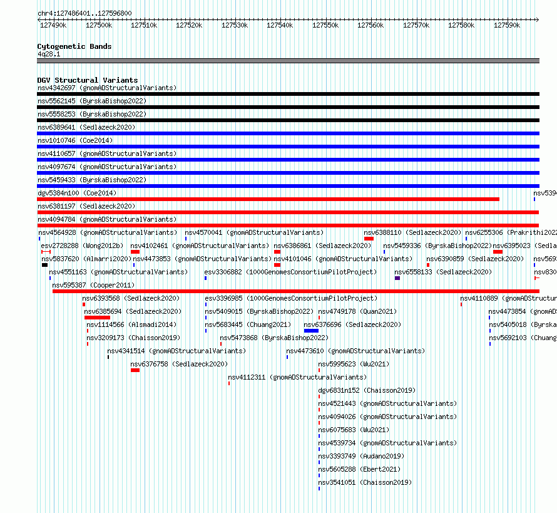Open the dgv6831n152 Chaisson2019 label

tap(367, 390)
